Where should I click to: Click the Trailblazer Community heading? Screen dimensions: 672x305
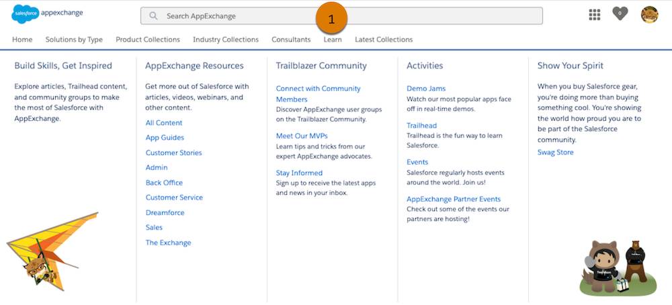321,66
